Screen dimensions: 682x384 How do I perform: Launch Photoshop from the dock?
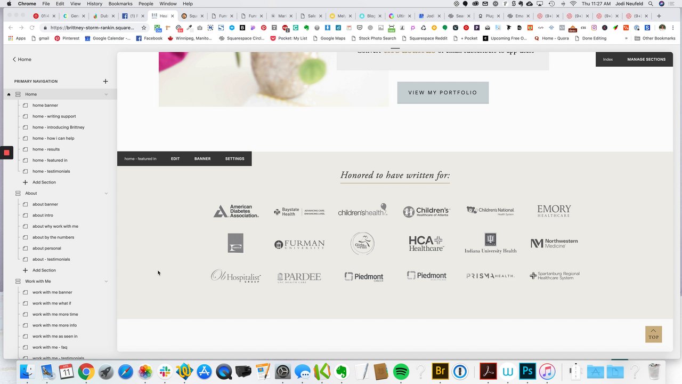pos(527,371)
